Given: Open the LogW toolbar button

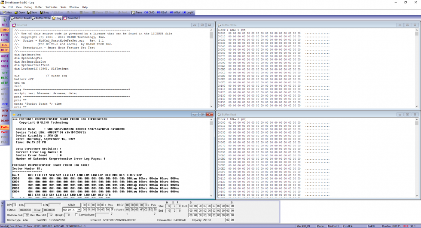Looking at the screenshot, I should point(188,12).
